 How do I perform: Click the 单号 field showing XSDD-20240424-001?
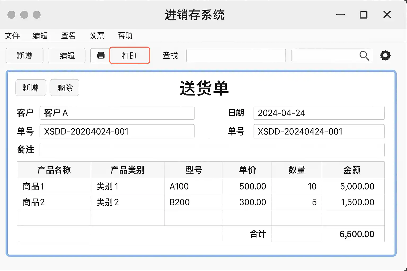pos(319,131)
